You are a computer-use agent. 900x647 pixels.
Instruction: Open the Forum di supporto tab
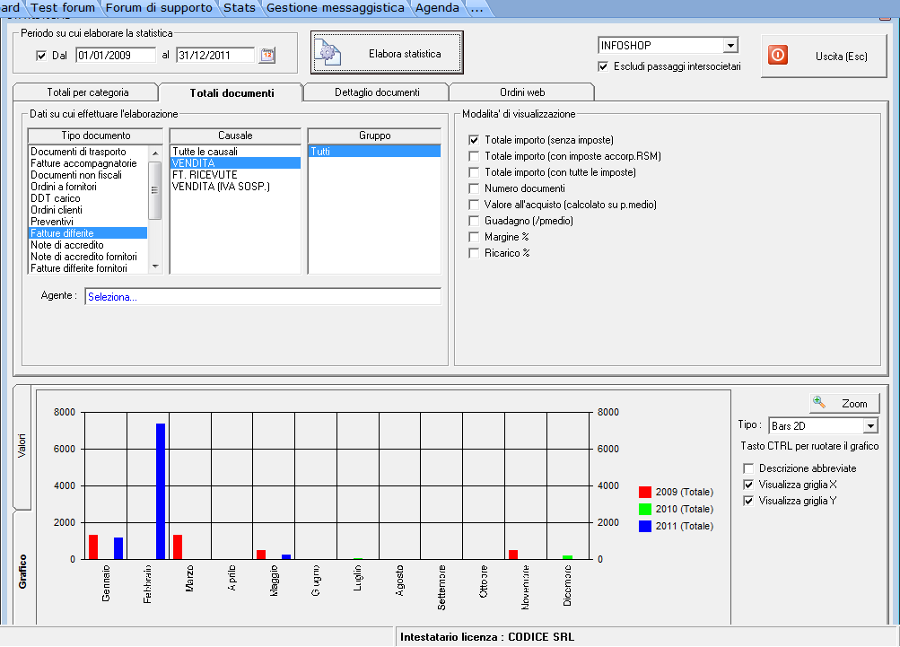[x=159, y=8]
